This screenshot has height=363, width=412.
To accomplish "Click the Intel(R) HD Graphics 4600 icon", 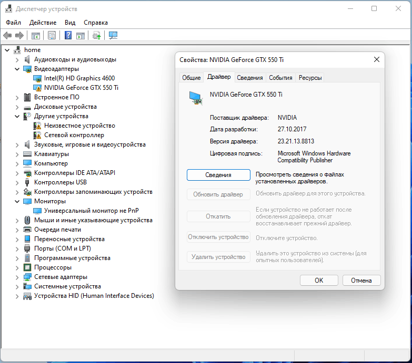I will coord(37,78).
